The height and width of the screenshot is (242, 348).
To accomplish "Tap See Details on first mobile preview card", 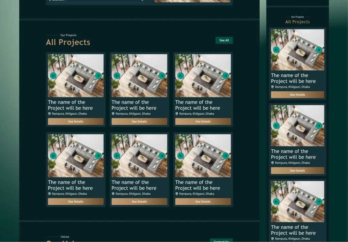I will (x=297, y=95).
